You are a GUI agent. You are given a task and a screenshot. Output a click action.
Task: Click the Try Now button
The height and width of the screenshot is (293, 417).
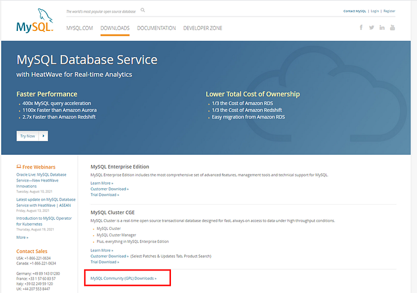32,136
